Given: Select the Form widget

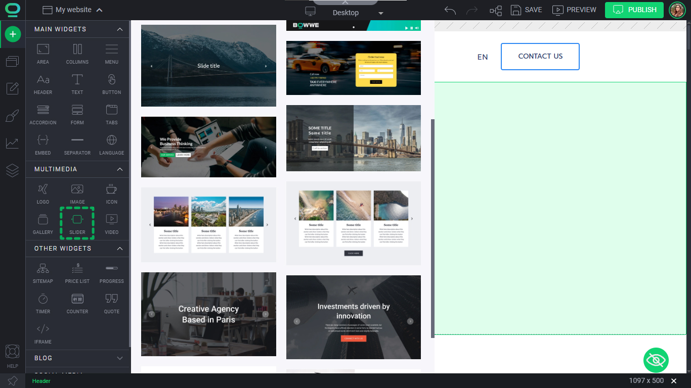Looking at the screenshot, I should [x=77, y=115].
